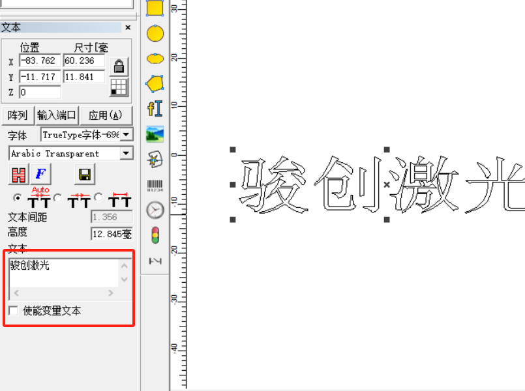Screen dimensions: 525x391
Task: Click the Y size field 11.841
Action: pyautogui.click(x=83, y=77)
